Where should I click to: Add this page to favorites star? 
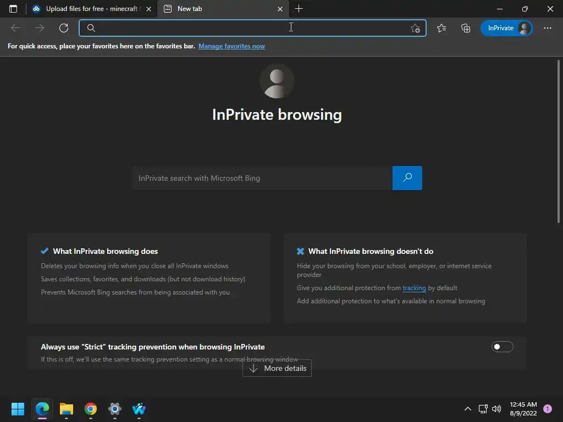[x=415, y=28]
